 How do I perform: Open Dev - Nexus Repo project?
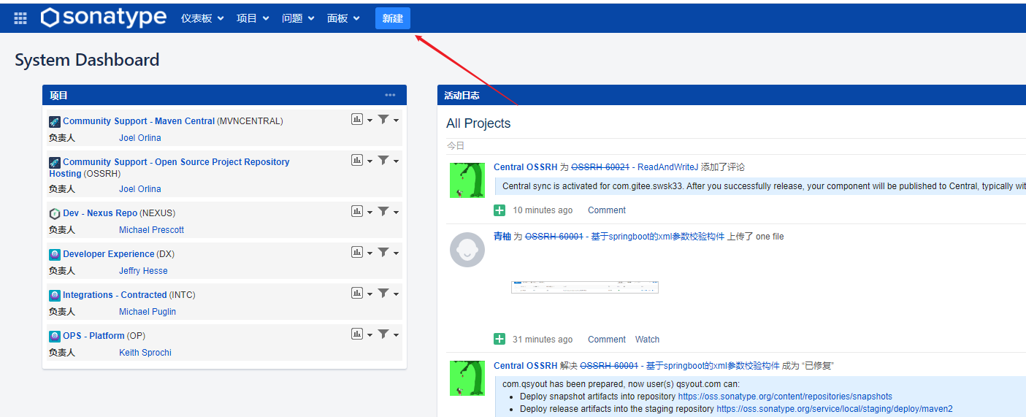pos(100,213)
